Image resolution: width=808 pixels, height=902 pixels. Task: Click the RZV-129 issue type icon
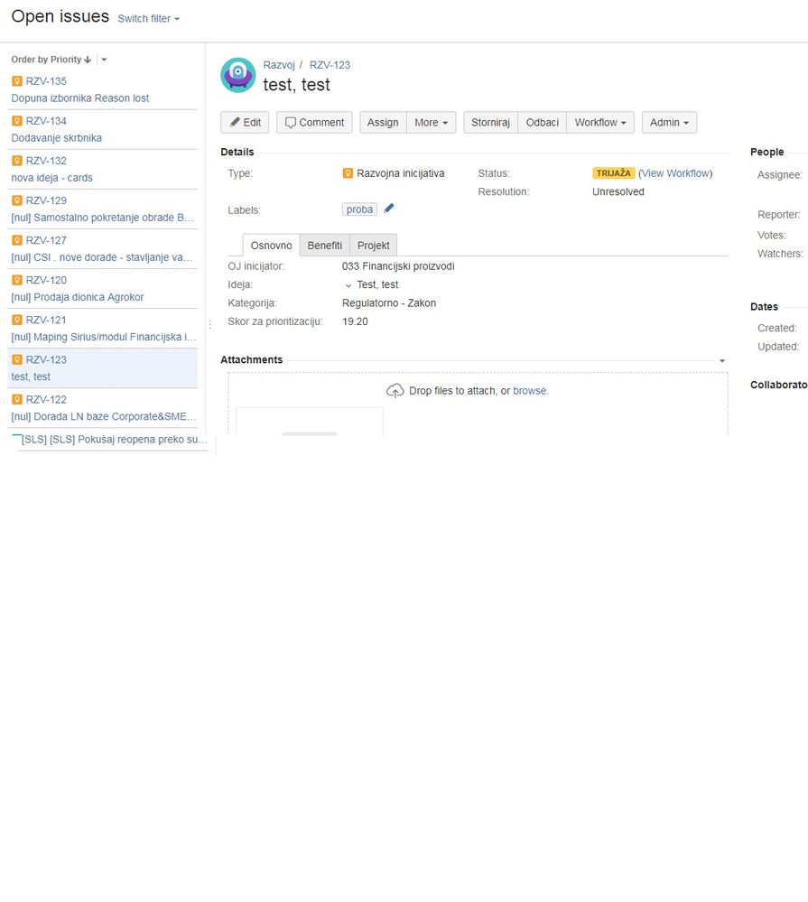tap(17, 200)
